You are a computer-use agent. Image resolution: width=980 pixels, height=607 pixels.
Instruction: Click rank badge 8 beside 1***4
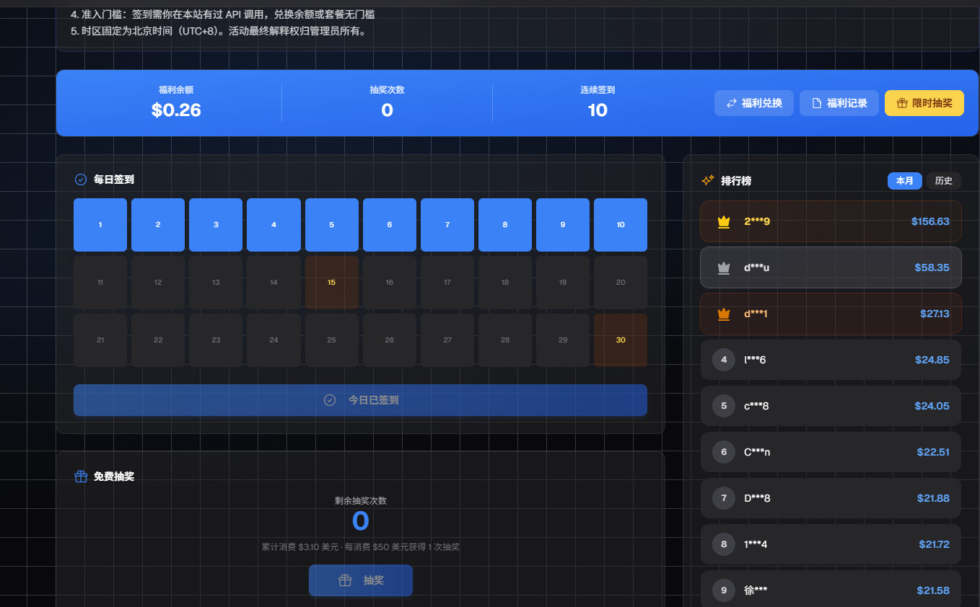(x=724, y=544)
